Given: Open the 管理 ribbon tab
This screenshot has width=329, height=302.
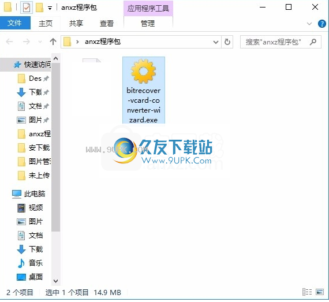Looking at the screenshot, I should tap(148, 23).
